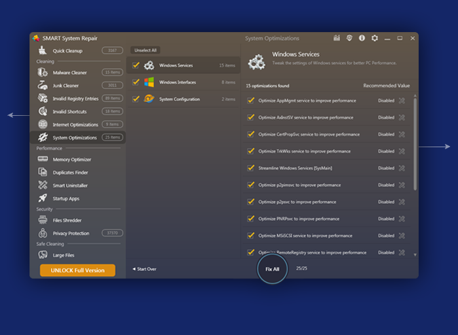Click tools icon on MSiSCSI row

click(x=402, y=236)
